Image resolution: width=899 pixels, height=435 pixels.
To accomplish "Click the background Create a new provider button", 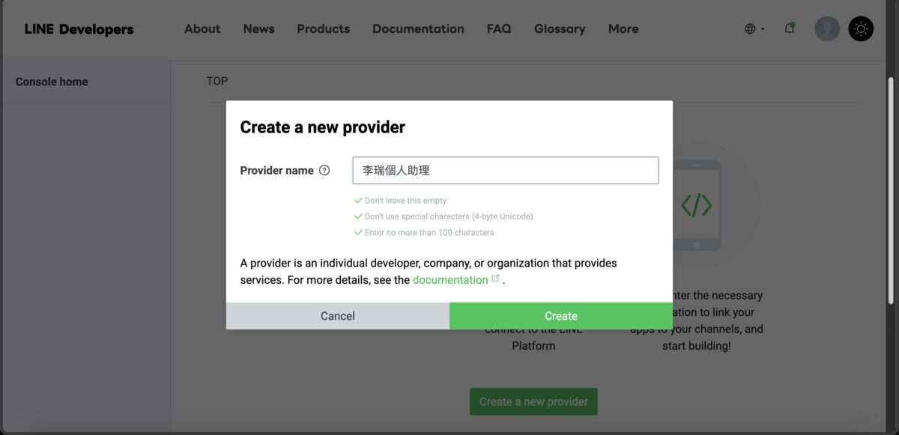I will [533, 401].
